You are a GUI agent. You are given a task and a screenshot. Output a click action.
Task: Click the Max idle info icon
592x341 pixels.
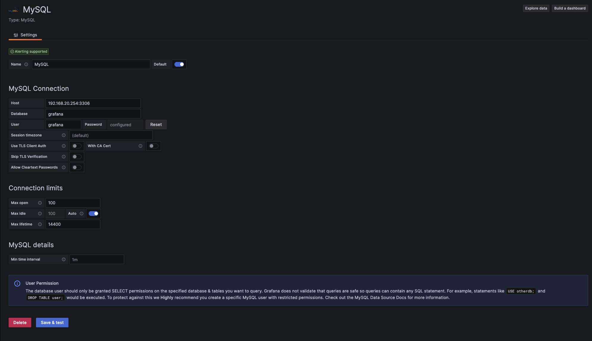click(40, 214)
